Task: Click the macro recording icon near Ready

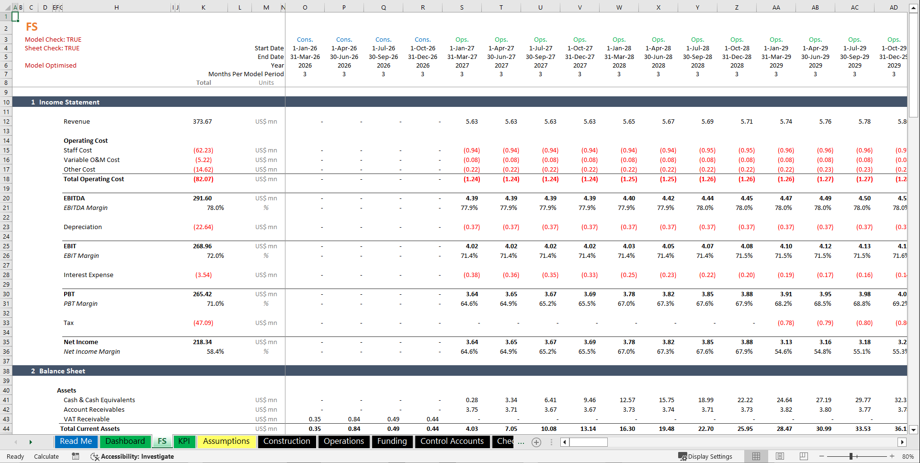Action: pyautogui.click(x=75, y=456)
